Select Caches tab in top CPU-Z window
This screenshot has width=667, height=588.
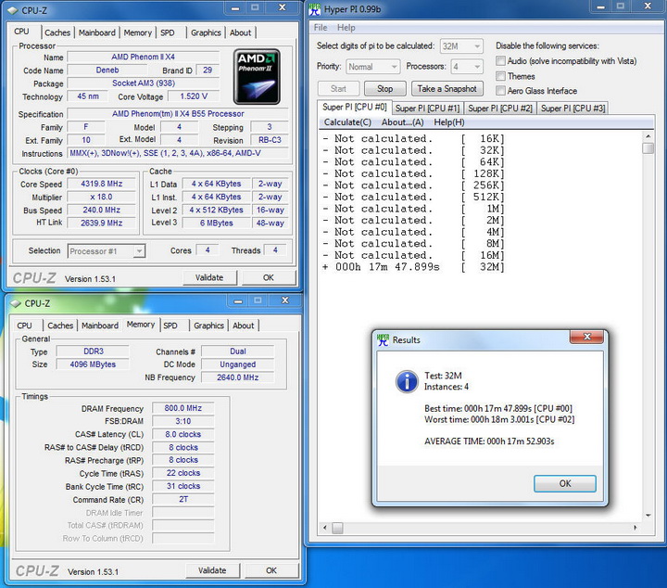[x=57, y=32]
